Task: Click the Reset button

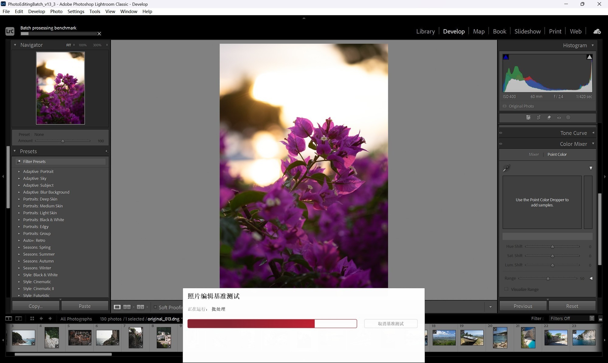Action: (x=572, y=306)
